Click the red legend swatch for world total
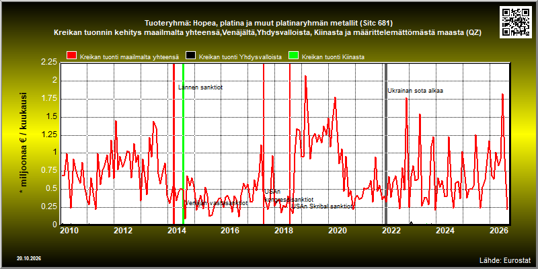Viewport: 538px width, 269px height. click(x=72, y=56)
